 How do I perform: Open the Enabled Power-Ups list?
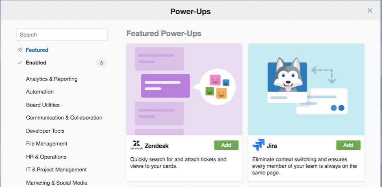36,63
